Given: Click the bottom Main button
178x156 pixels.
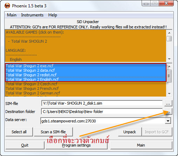Looking at the screenshot, I should 141,145.
